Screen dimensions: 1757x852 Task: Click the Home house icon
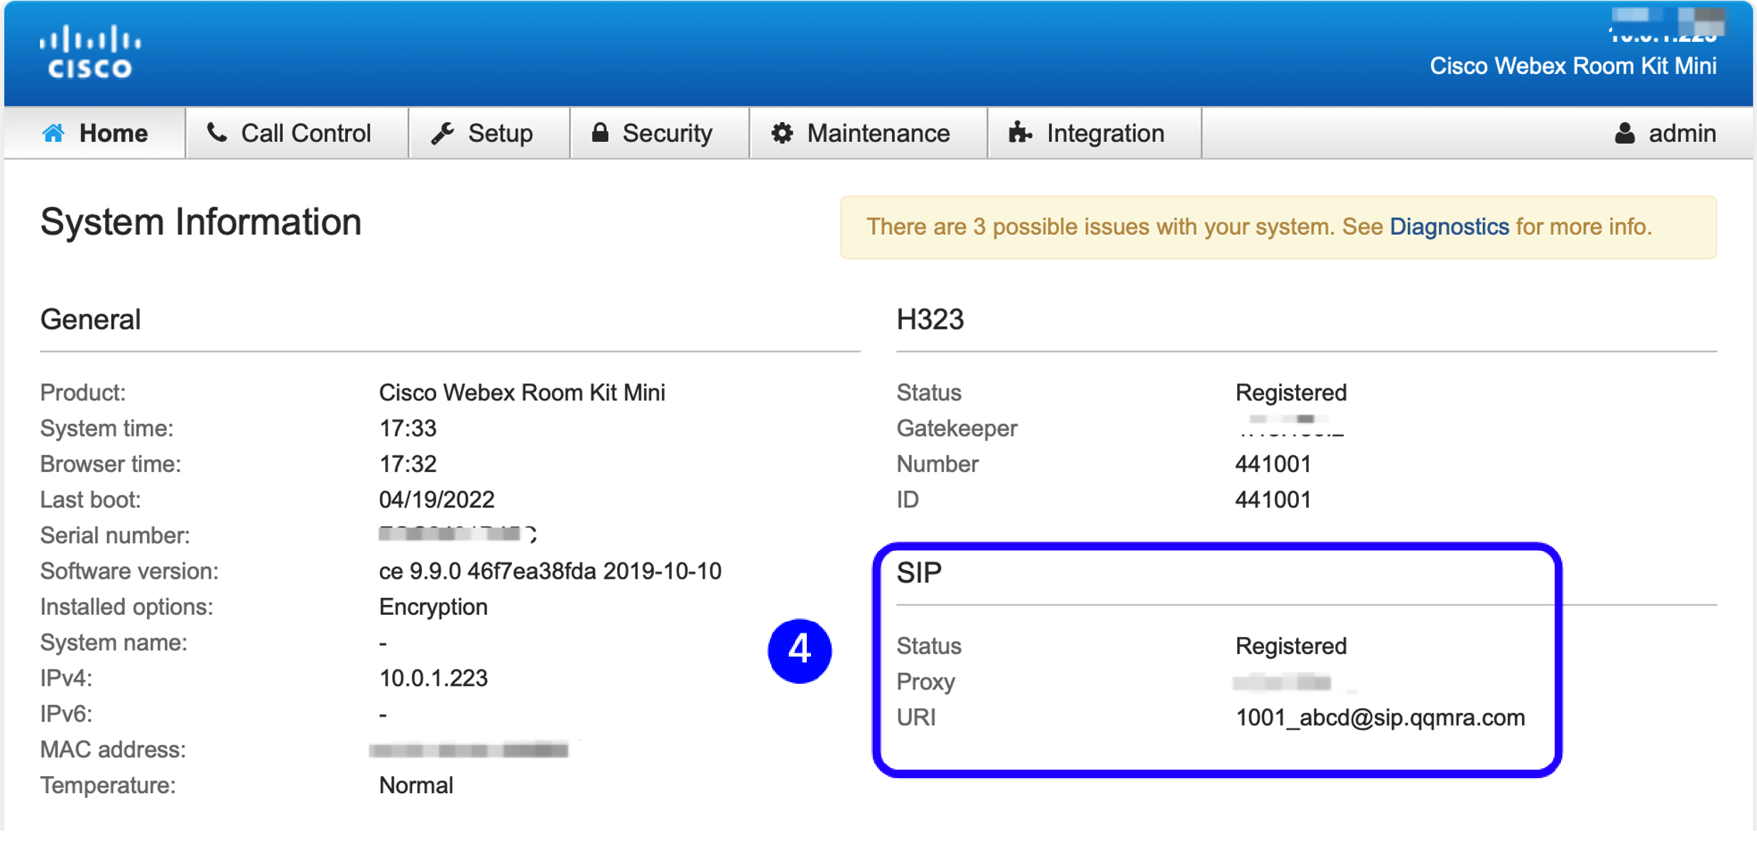pyautogui.click(x=53, y=133)
